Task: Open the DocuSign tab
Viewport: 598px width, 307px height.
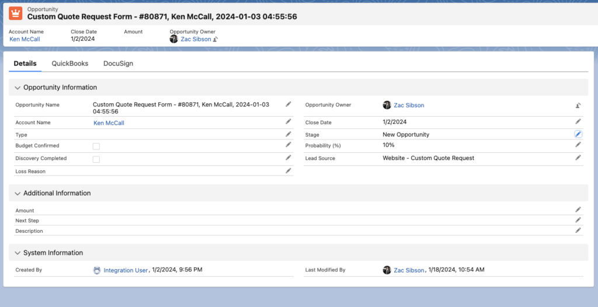Action: pos(118,64)
